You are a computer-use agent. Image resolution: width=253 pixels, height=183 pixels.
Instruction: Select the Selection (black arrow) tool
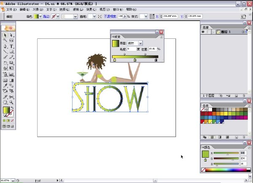(x=5, y=35)
